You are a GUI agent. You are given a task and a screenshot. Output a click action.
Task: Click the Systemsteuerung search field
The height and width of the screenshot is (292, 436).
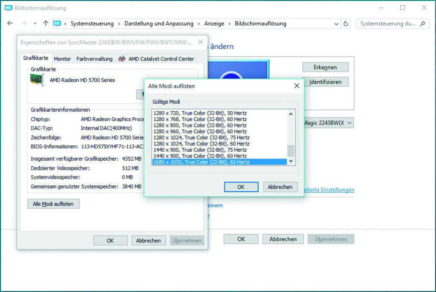tap(387, 23)
